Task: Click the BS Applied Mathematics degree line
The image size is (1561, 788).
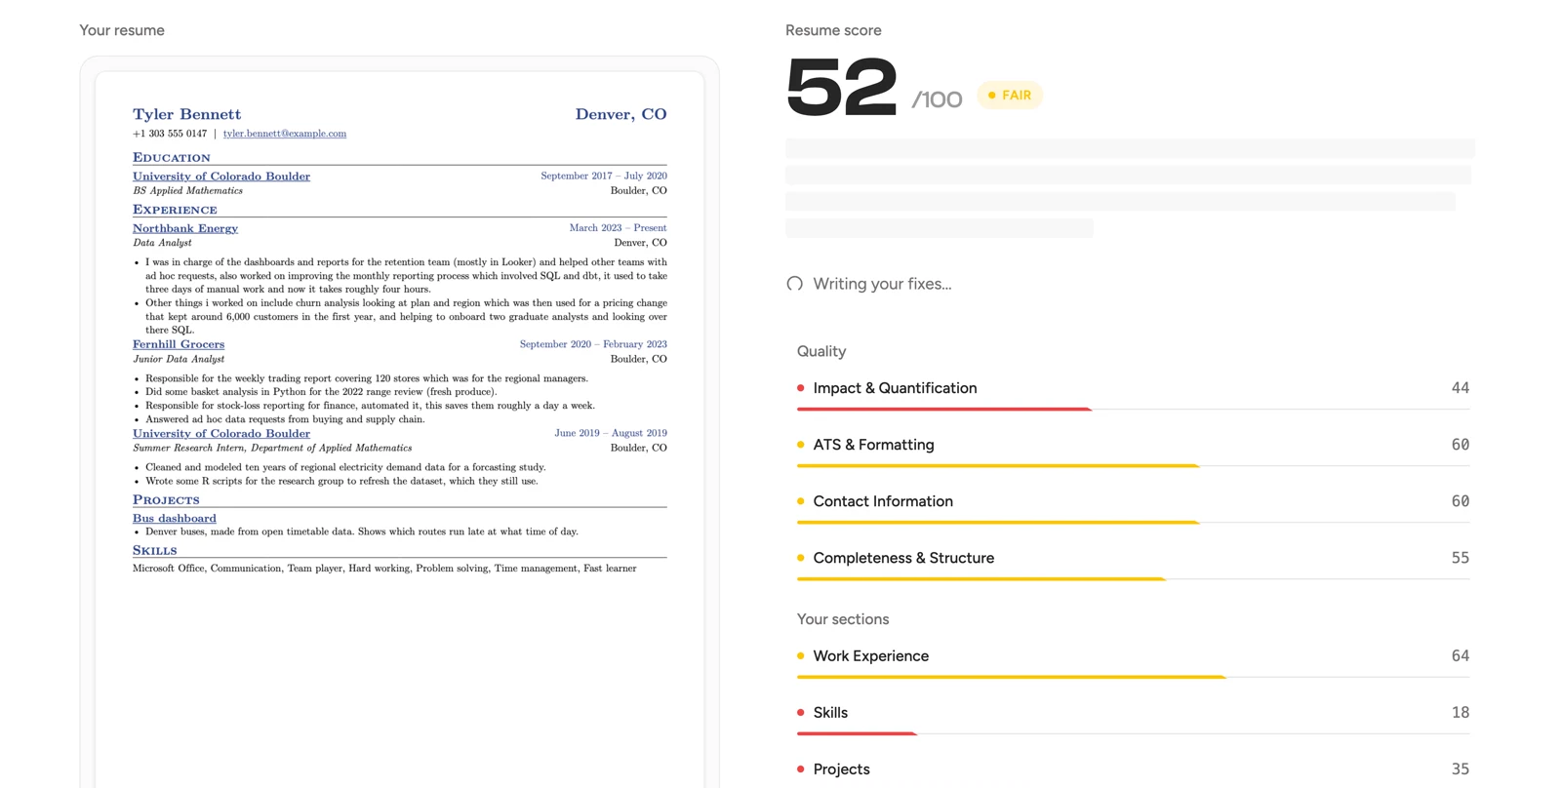Action: [x=187, y=191]
